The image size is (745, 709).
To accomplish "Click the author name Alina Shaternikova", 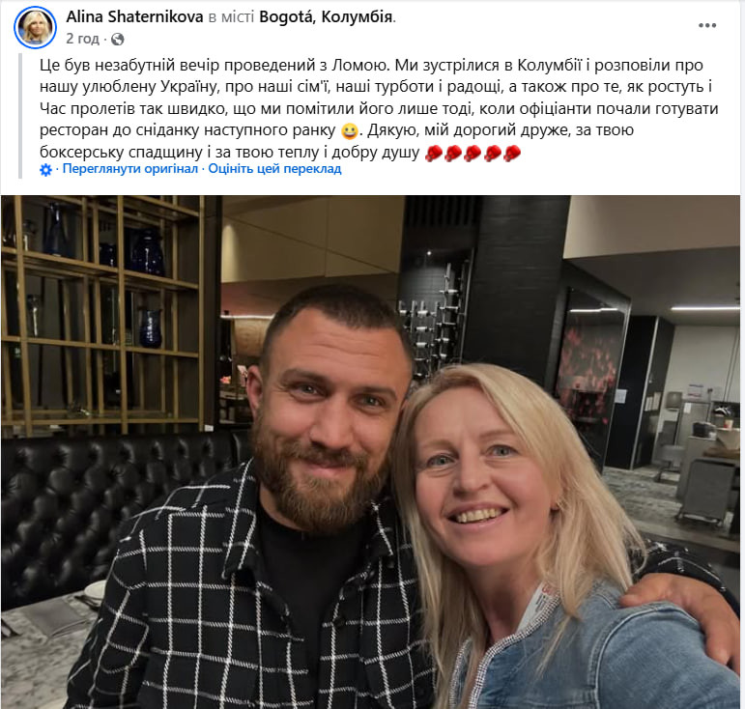I will (134, 17).
